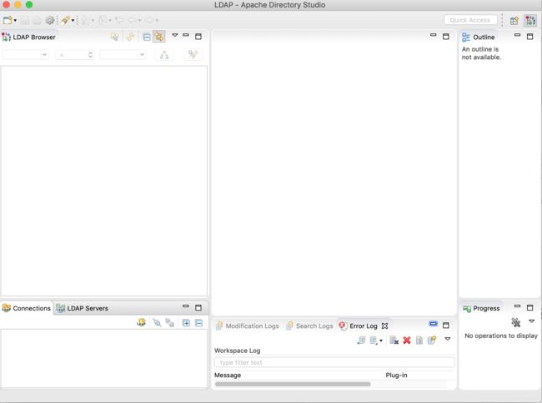
Task: Expand All connections icon
Action: coord(186,322)
